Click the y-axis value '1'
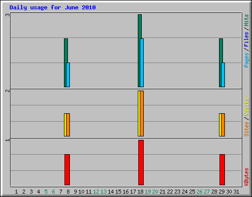The image size is (252, 197). click(x=7, y=140)
